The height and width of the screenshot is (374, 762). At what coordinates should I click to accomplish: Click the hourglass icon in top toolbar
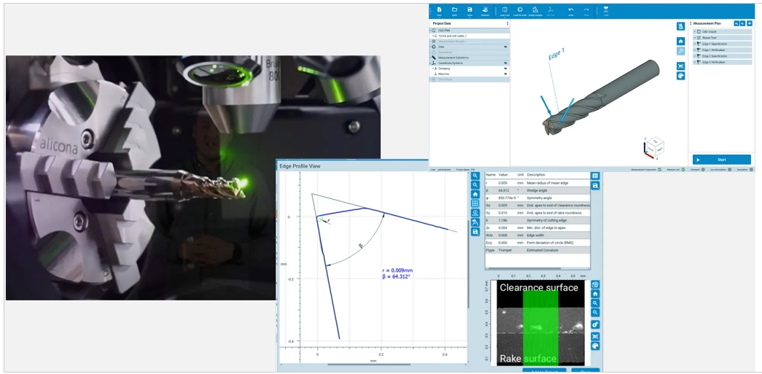[x=606, y=9]
